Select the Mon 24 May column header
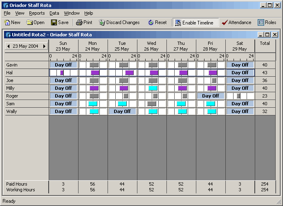 (x=93, y=46)
